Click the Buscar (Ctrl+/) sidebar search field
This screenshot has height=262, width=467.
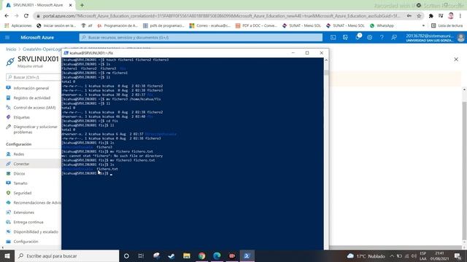[34, 77]
